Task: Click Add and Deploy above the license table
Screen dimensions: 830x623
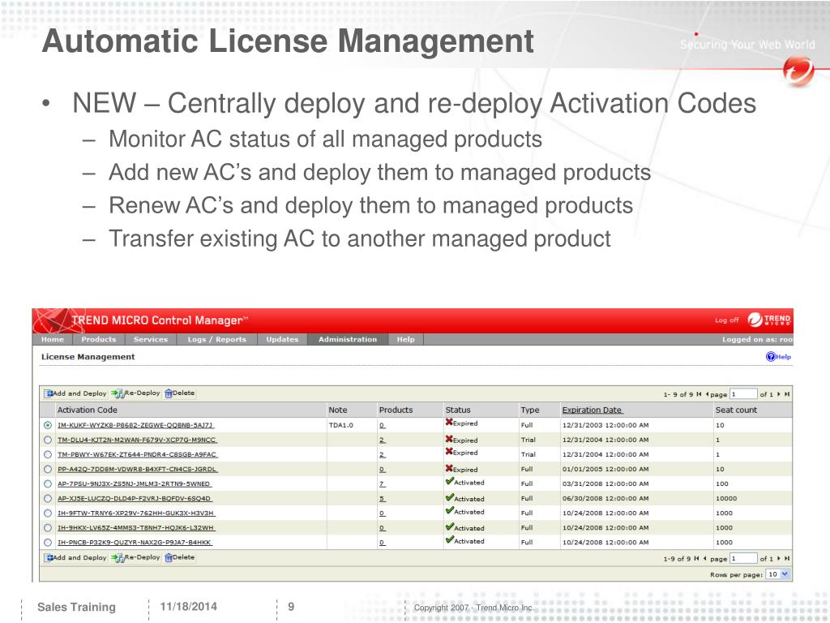Action: tap(75, 393)
